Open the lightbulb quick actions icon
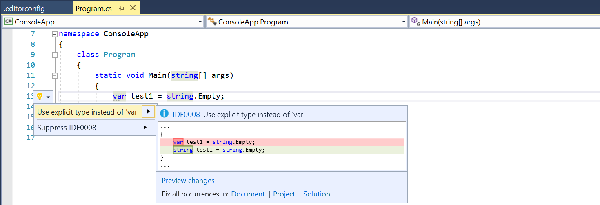600x205 pixels. tap(40, 97)
